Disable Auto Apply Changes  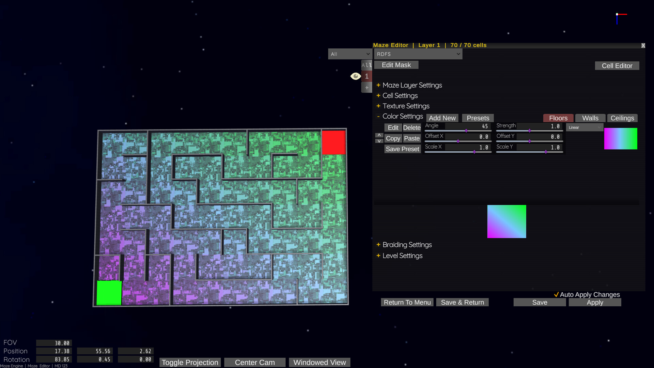point(557,294)
